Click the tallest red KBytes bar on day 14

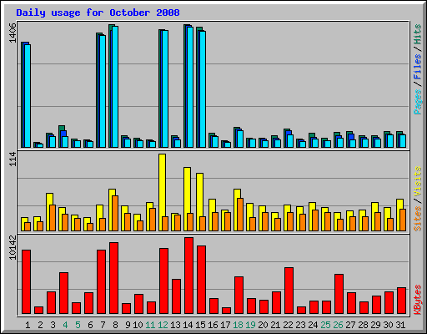(188, 276)
